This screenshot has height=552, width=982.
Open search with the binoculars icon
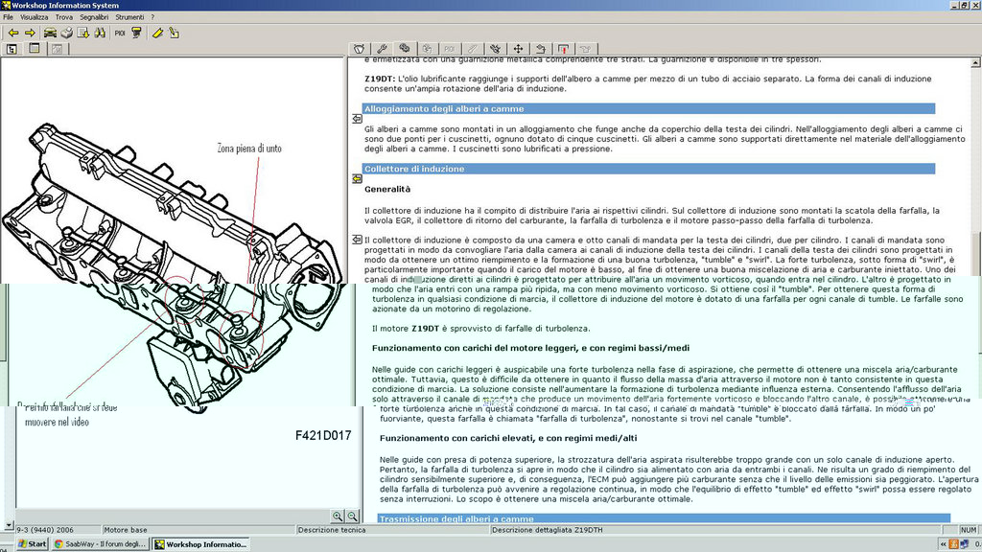(x=100, y=33)
